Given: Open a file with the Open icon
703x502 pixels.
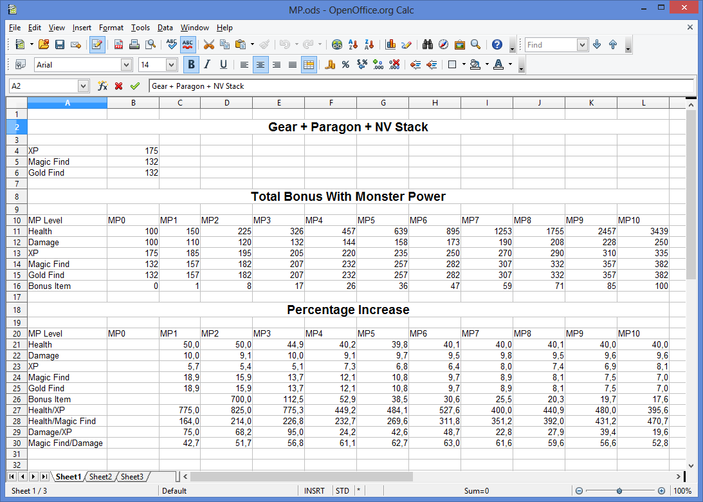Looking at the screenshot, I should pyautogui.click(x=44, y=44).
